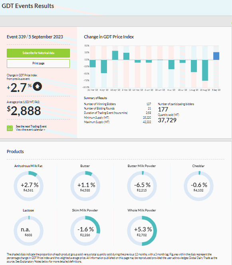Image resolution: width=232 pixels, height=265 pixels.
Task: Click Event 339 / 5 September 2023 heading
Action: coord(35,37)
